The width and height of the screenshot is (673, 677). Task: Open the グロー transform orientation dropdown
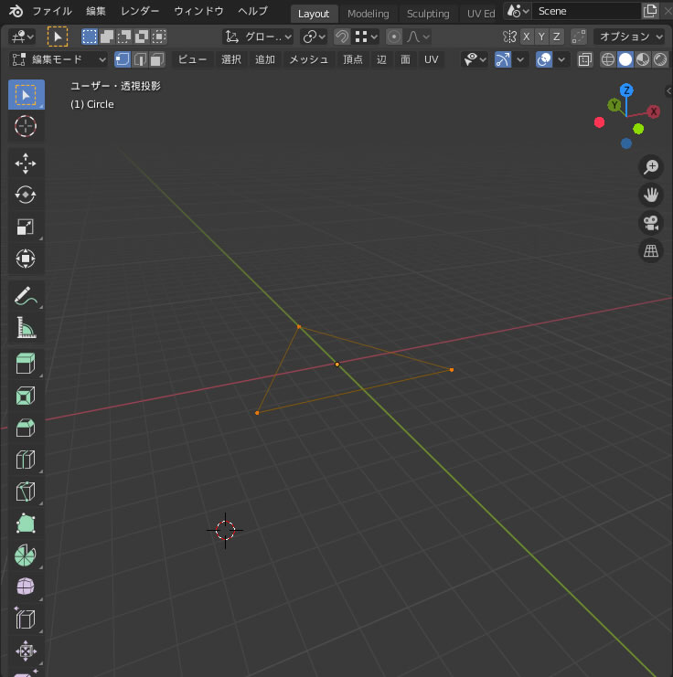pyautogui.click(x=259, y=37)
